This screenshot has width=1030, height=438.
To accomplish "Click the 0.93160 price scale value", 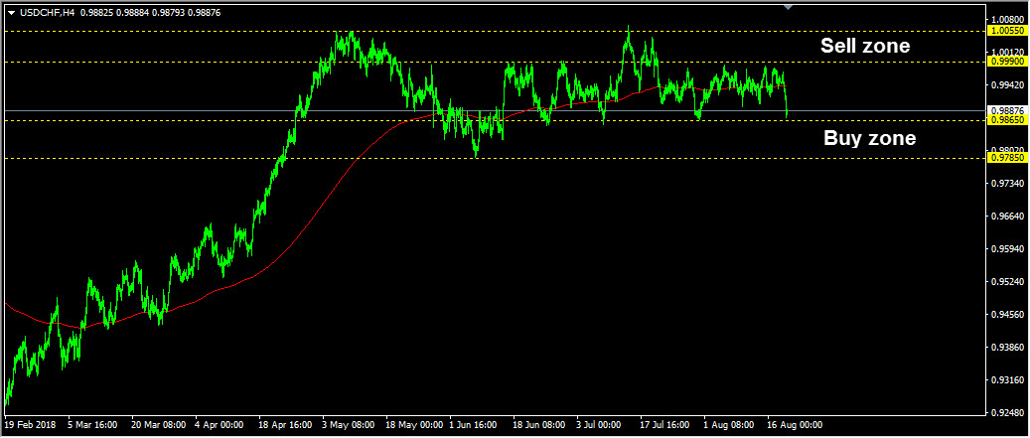I will pos(1008,379).
